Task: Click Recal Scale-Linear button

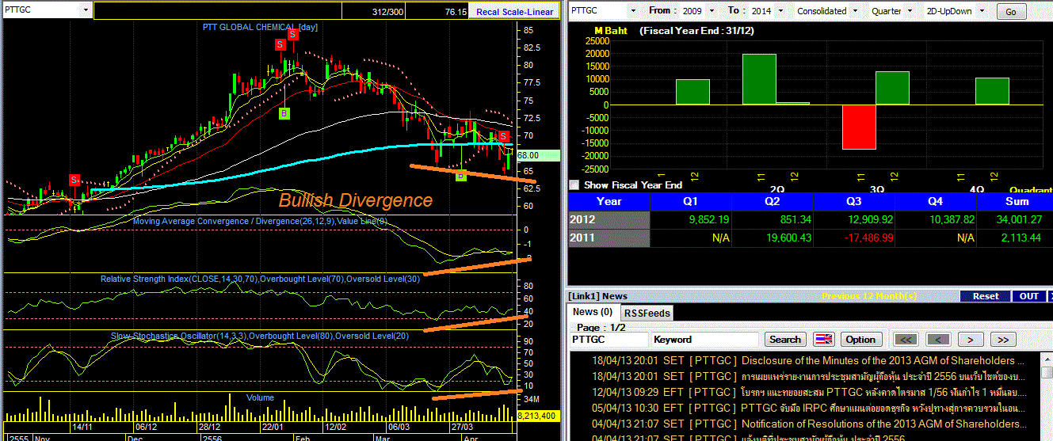Action: click(514, 12)
